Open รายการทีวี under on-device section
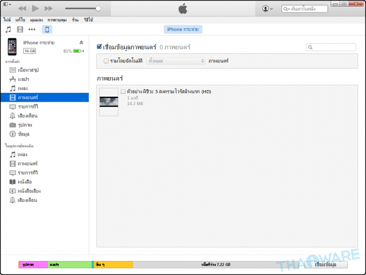The image size is (366, 275). pyautogui.click(x=44, y=173)
